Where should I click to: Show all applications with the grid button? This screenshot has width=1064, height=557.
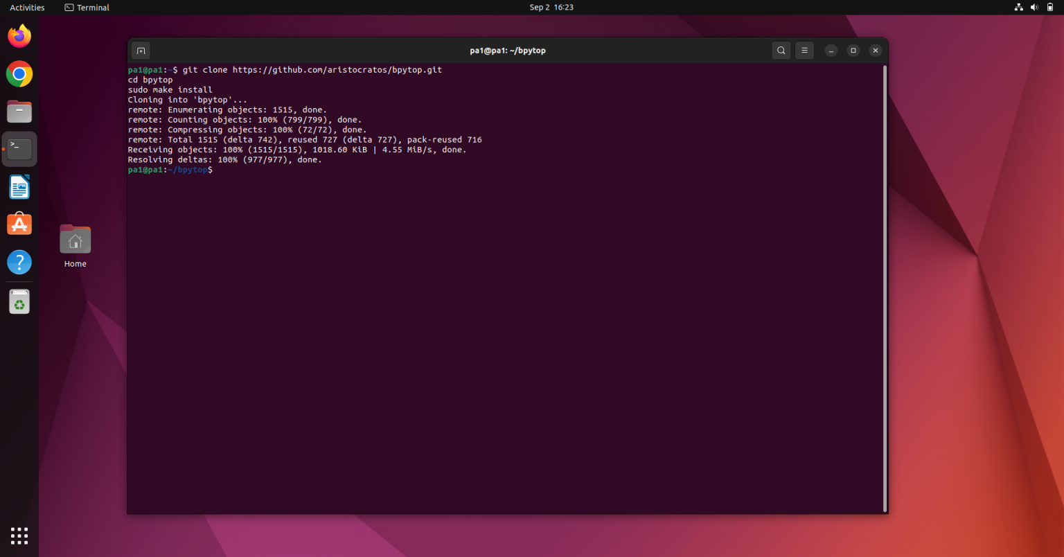19,535
